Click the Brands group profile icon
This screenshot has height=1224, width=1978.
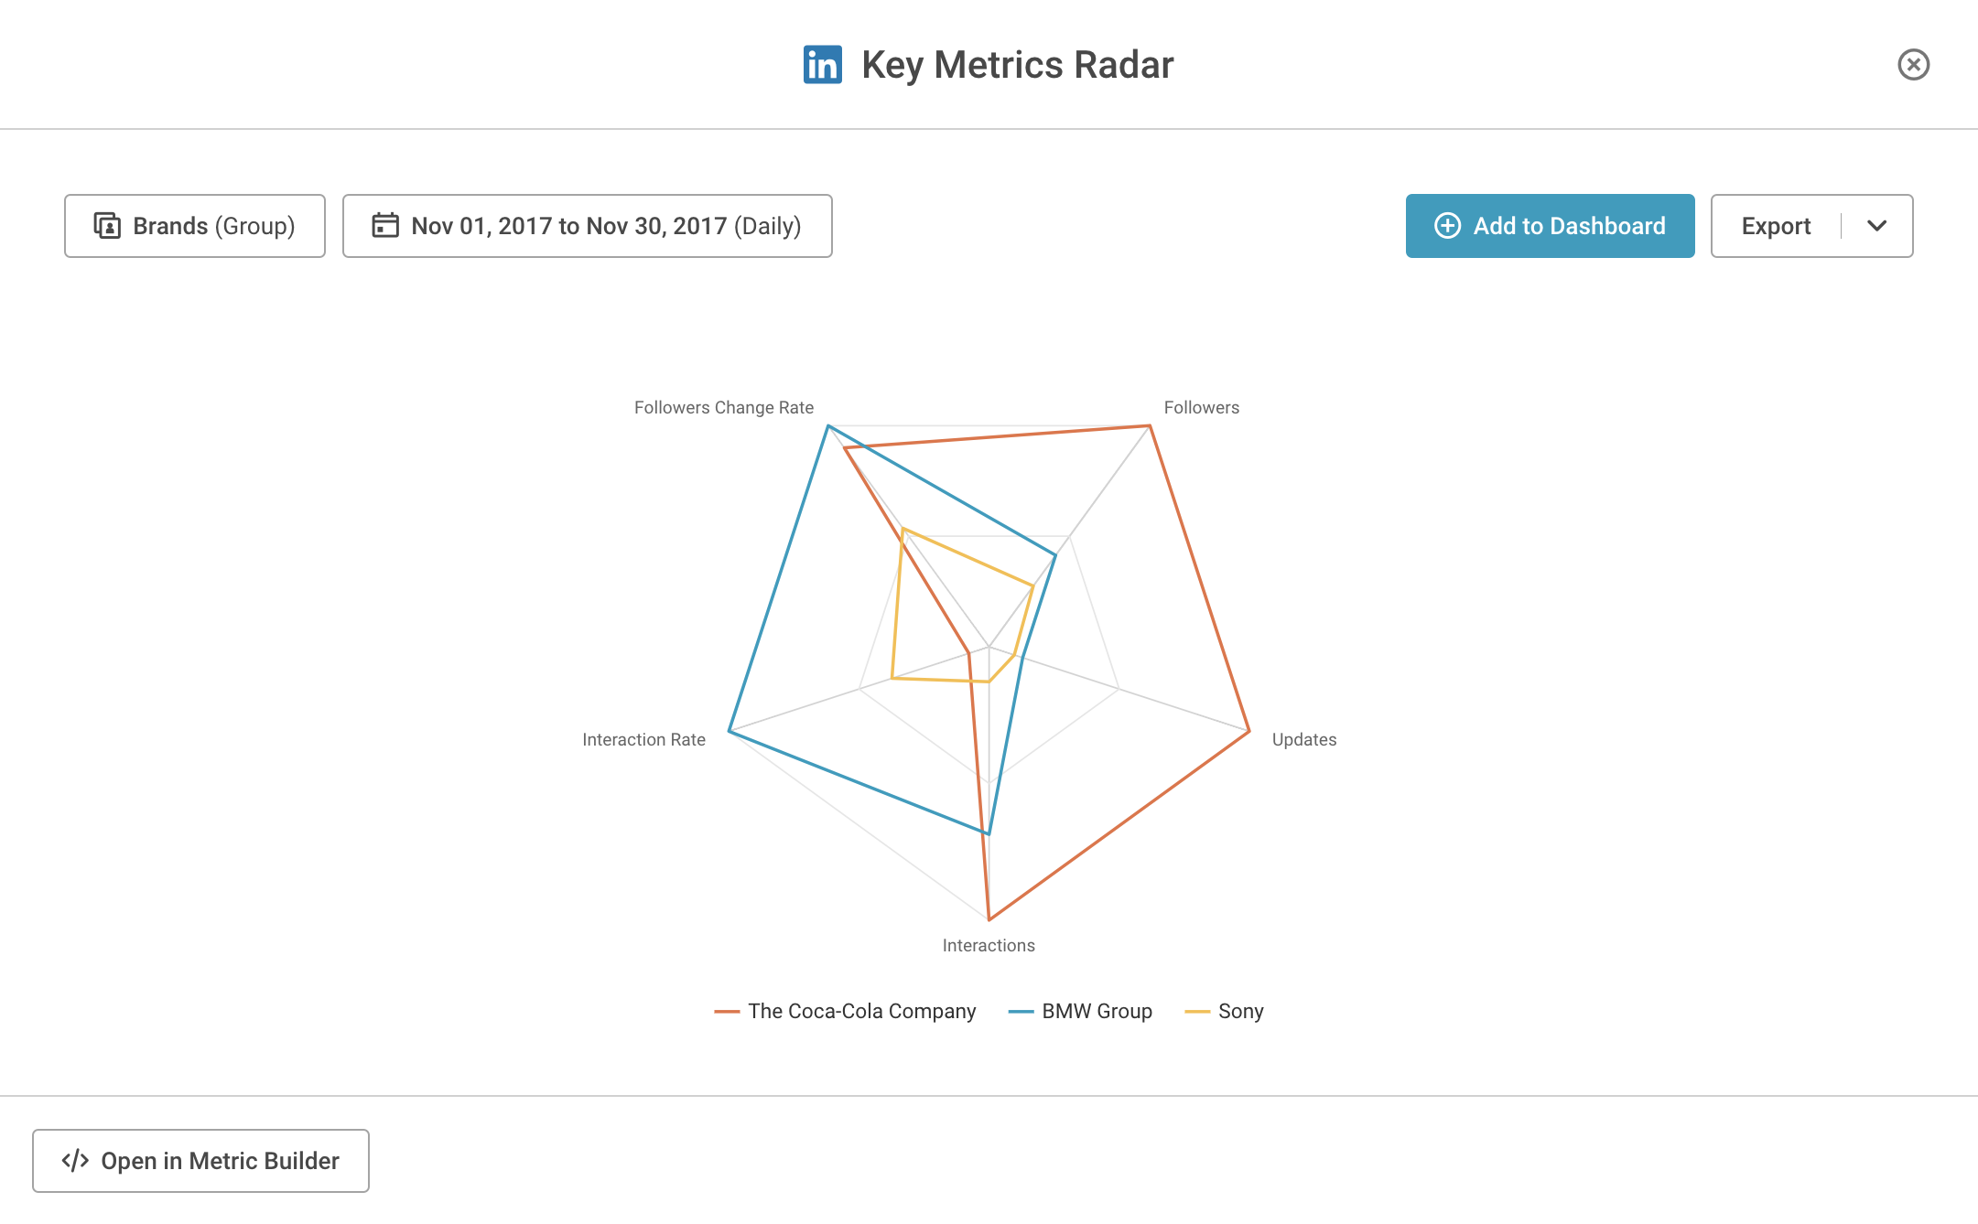(107, 226)
